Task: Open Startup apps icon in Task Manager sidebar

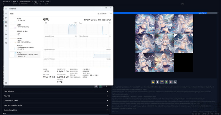Action: [x=6, y=30]
